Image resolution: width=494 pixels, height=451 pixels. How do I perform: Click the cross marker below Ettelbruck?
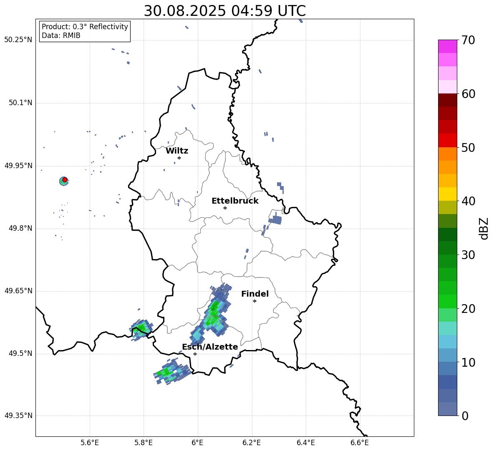[x=225, y=208]
